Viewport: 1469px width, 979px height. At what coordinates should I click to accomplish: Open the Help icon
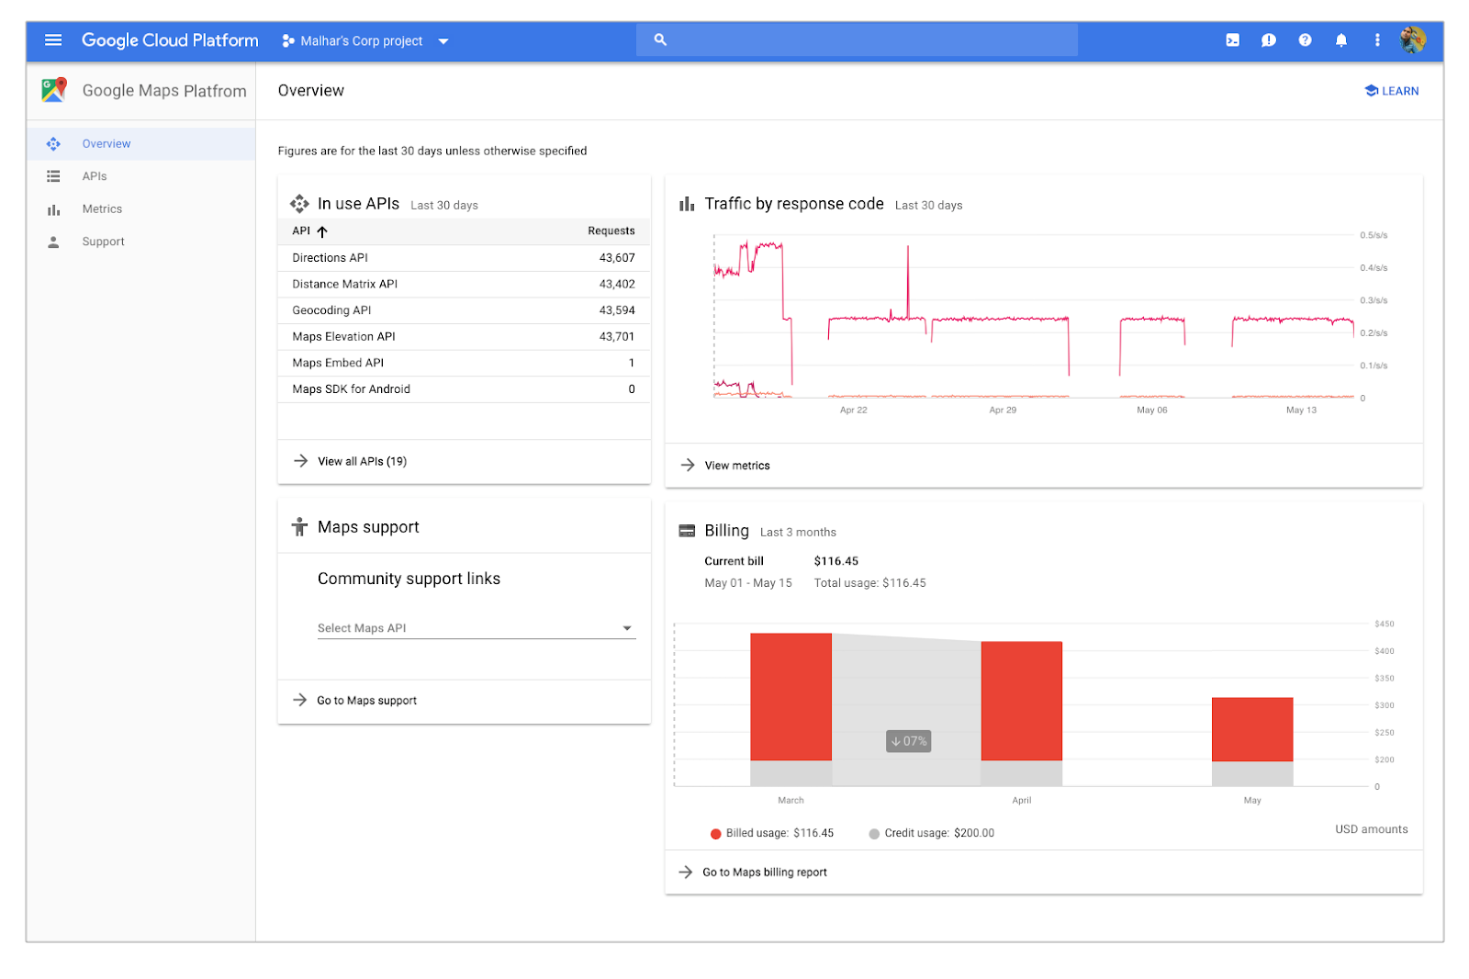pos(1305,40)
